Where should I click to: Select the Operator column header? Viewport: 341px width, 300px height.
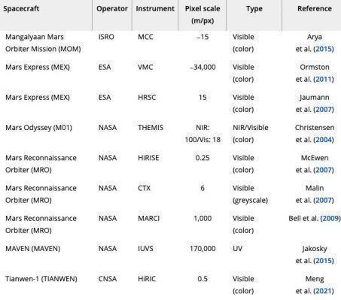pyautogui.click(x=112, y=9)
